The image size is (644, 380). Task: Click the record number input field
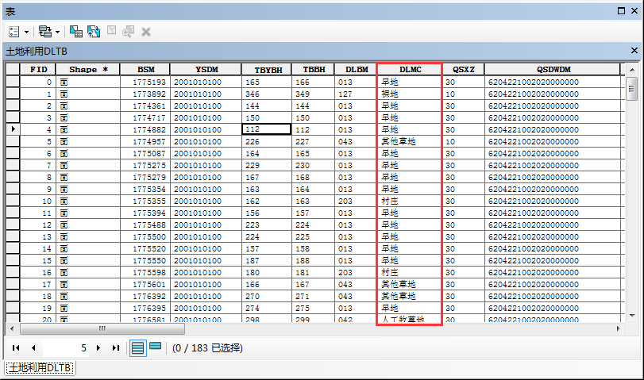66,348
